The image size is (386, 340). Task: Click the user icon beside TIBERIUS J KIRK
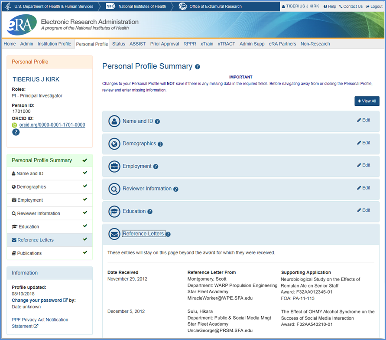pos(283,7)
